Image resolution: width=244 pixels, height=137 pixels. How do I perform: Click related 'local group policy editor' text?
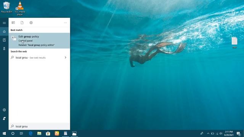(37, 45)
